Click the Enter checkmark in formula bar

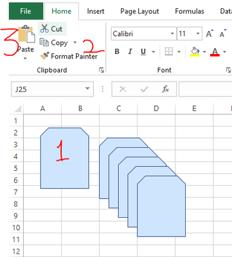click(144, 89)
